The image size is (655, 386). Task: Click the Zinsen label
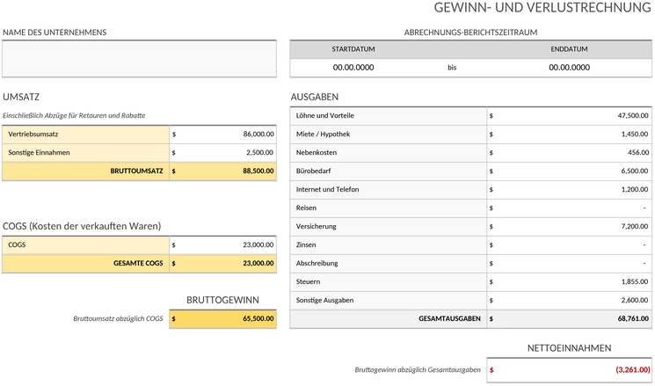pyautogui.click(x=306, y=244)
